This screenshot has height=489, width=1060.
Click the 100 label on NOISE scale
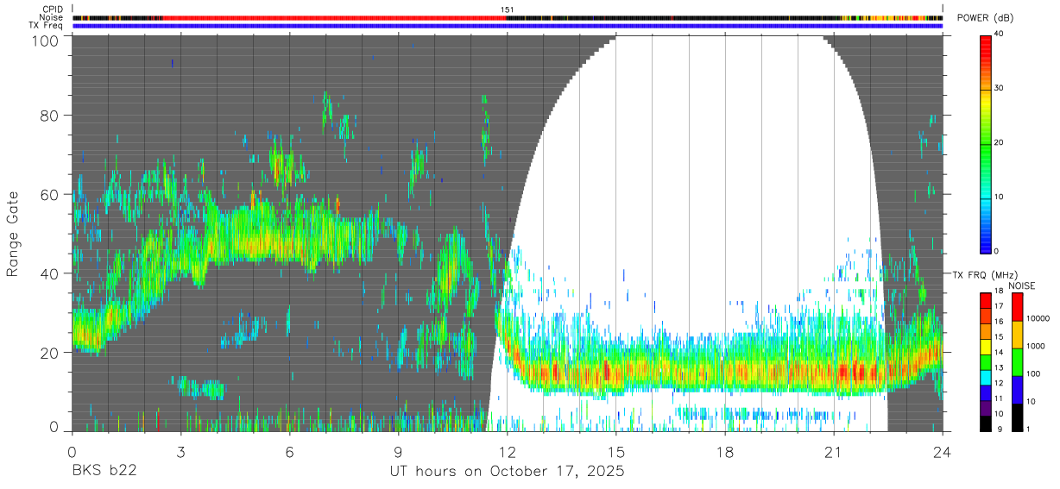[1034, 374]
